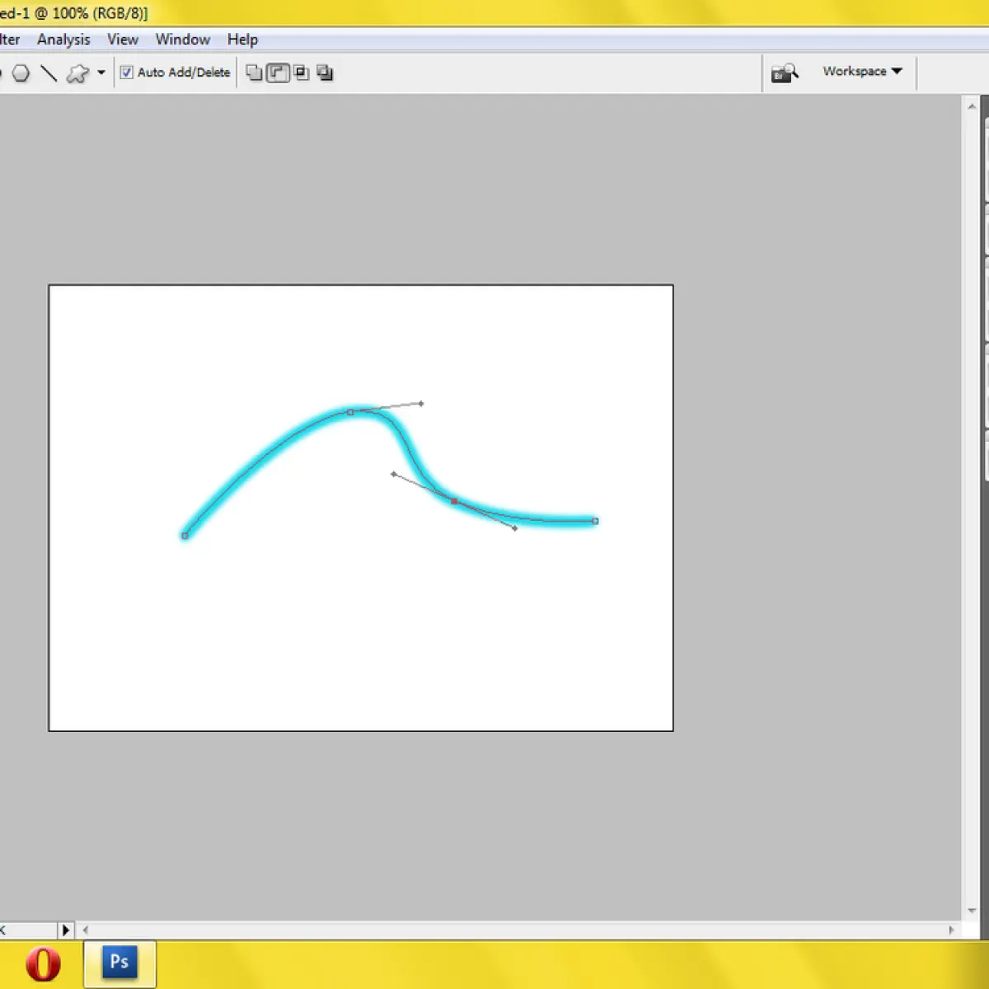The width and height of the screenshot is (989, 989).
Task: Choose Add to path area option
Action: tap(255, 73)
